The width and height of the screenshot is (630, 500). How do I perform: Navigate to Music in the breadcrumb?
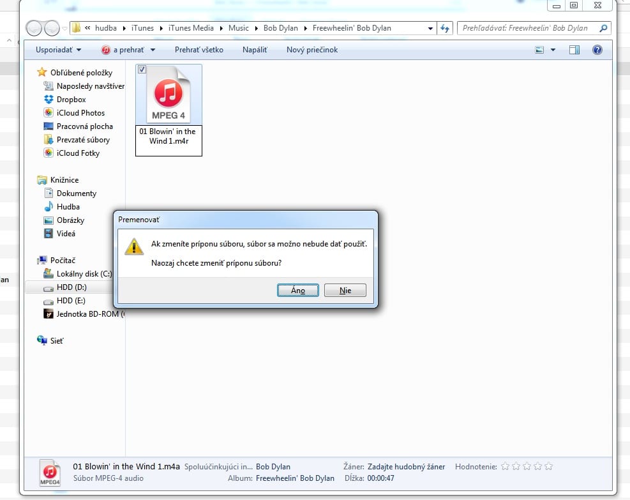pos(239,28)
